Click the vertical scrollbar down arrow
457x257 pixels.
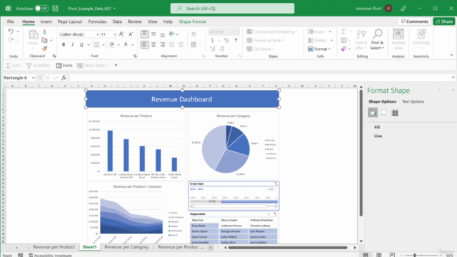(x=361, y=241)
